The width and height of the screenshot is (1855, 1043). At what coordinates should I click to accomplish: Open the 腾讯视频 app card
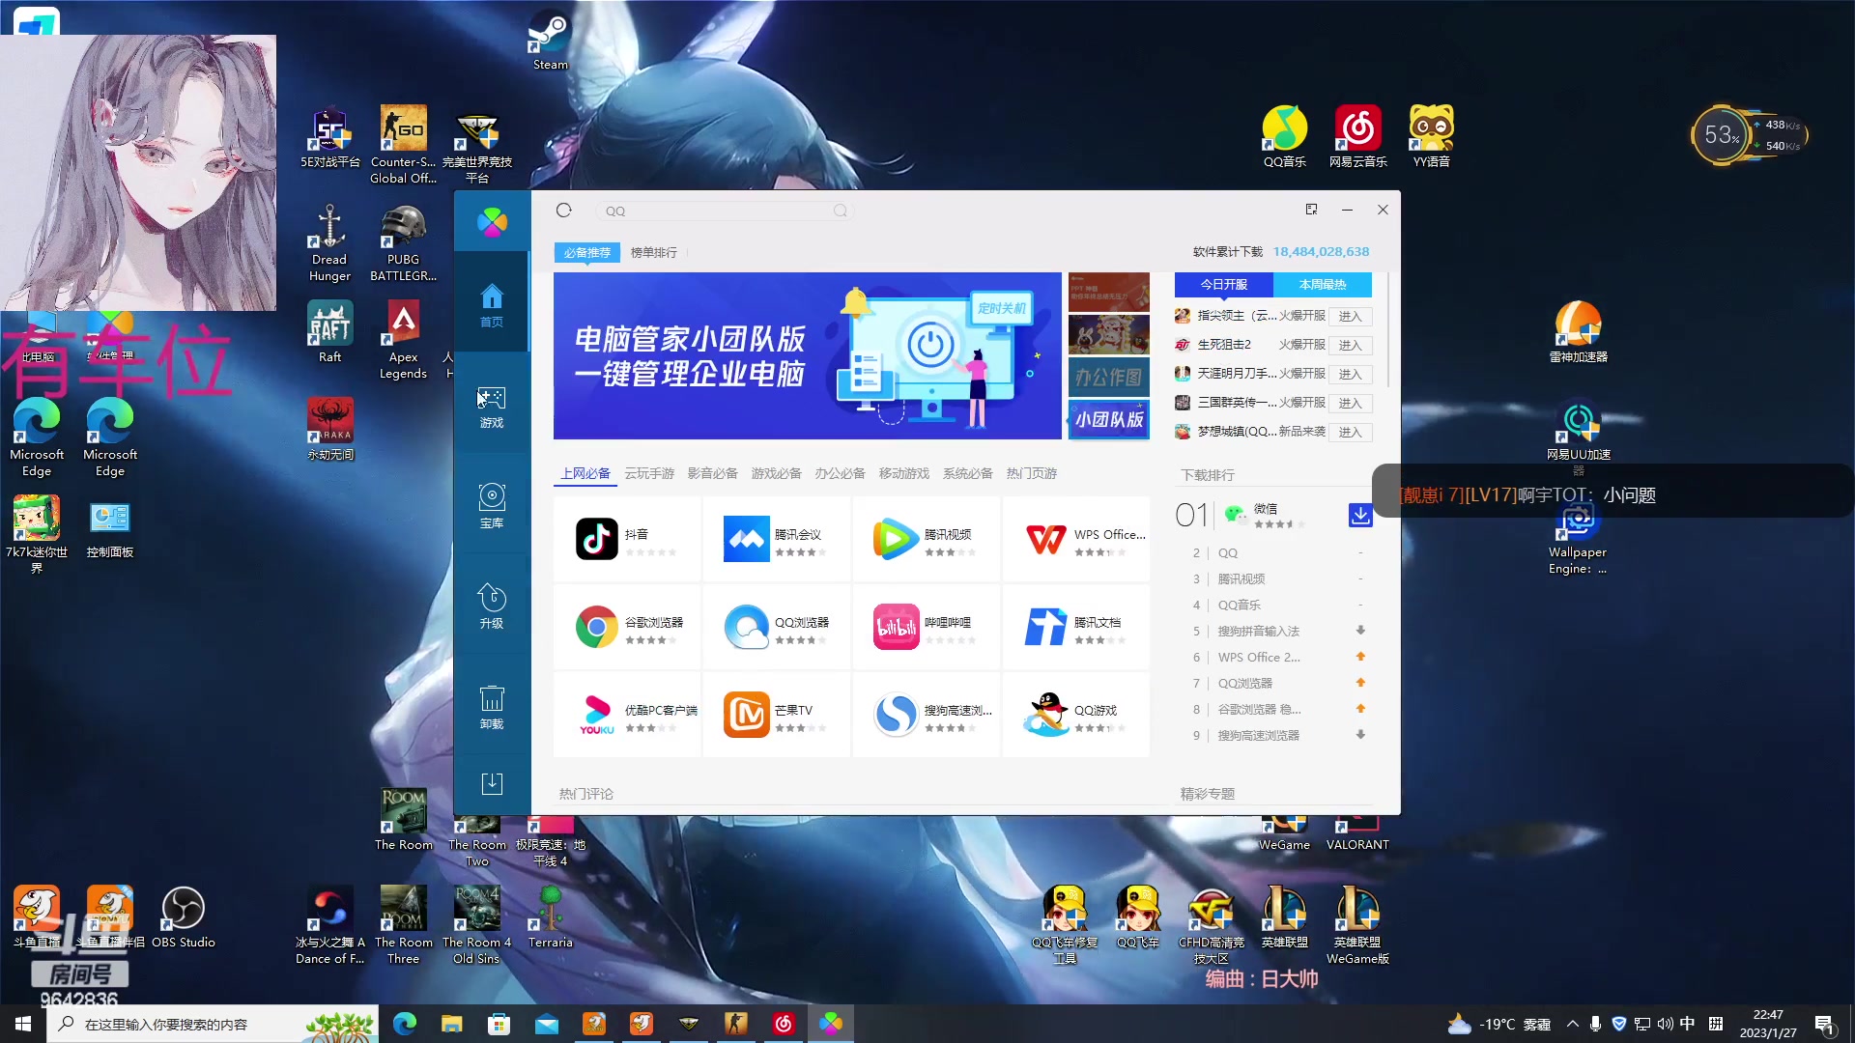pos(927,539)
